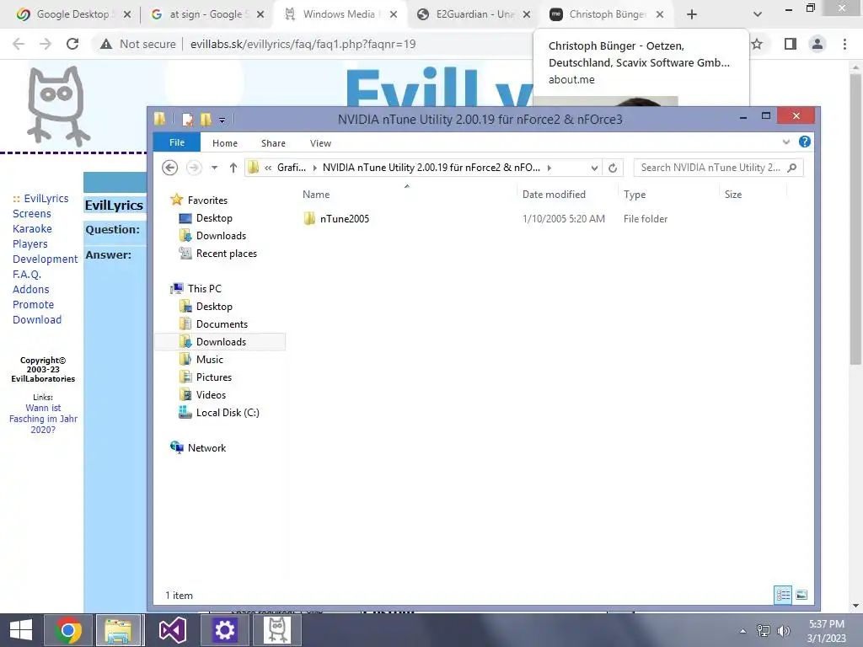Bookmark this page with the star icon
The height and width of the screenshot is (647, 863).
757,44
